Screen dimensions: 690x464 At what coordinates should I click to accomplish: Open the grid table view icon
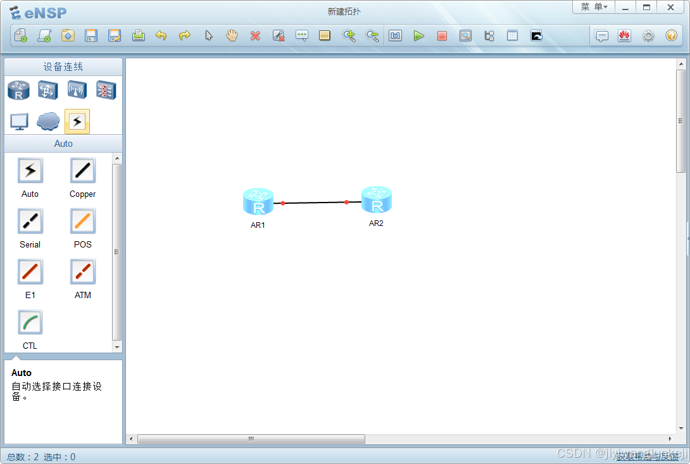point(512,35)
